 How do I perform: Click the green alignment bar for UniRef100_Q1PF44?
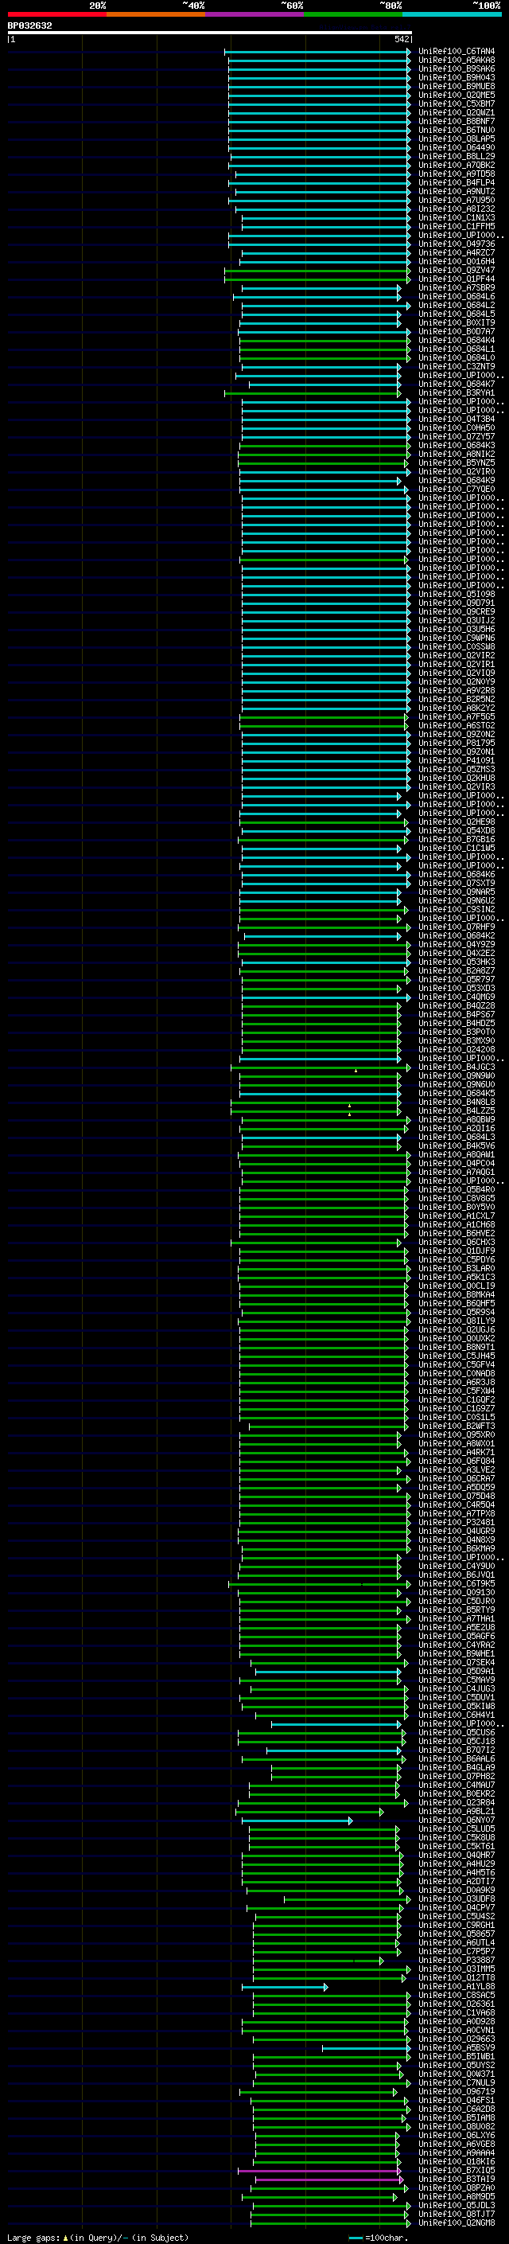point(317,279)
